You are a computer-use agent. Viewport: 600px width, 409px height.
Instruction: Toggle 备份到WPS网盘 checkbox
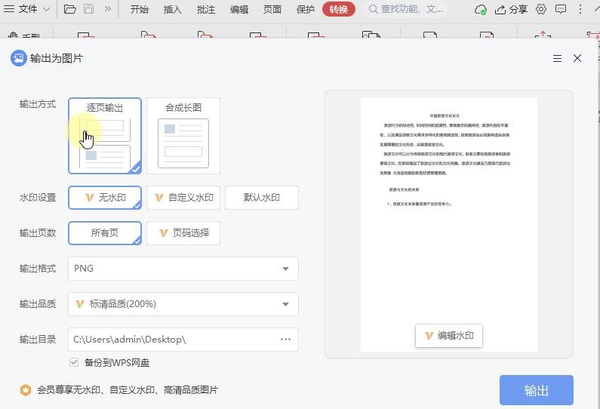click(x=74, y=363)
